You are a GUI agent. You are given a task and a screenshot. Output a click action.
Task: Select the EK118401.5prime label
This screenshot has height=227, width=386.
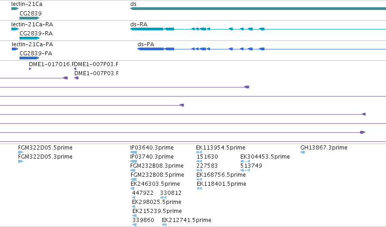[x=221, y=184]
